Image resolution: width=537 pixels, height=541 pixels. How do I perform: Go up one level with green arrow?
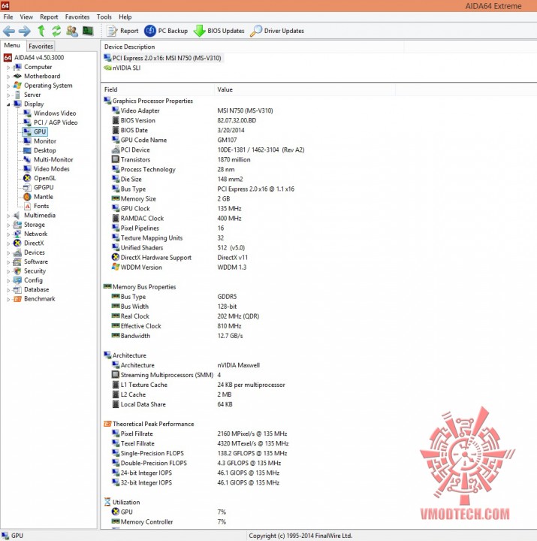coord(41,31)
